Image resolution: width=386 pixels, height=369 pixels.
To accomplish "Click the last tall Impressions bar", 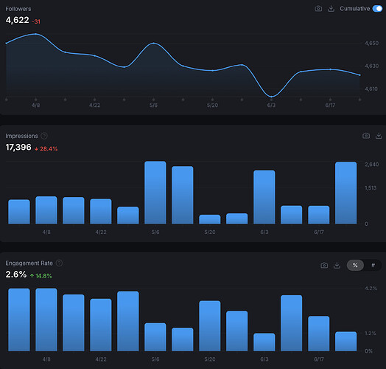I will click(345, 193).
